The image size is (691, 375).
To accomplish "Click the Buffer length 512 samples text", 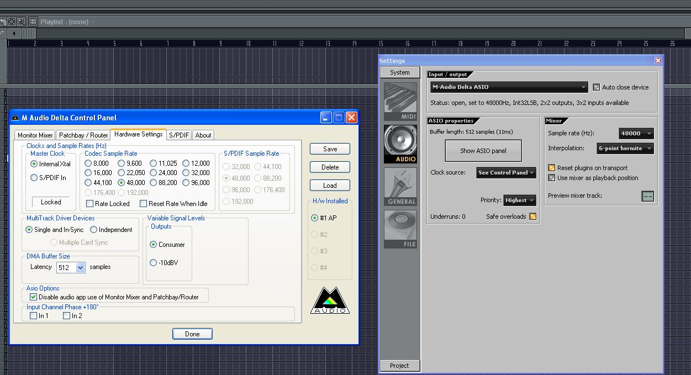I will (x=471, y=132).
